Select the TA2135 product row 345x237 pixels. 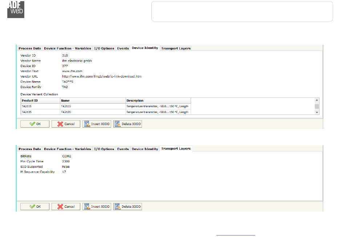tap(106, 112)
